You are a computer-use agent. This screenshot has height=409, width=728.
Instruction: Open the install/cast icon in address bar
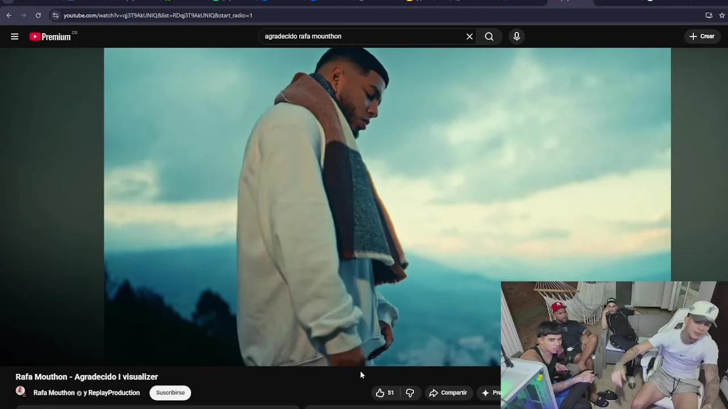pyautogui.click(x=709, y=15)
